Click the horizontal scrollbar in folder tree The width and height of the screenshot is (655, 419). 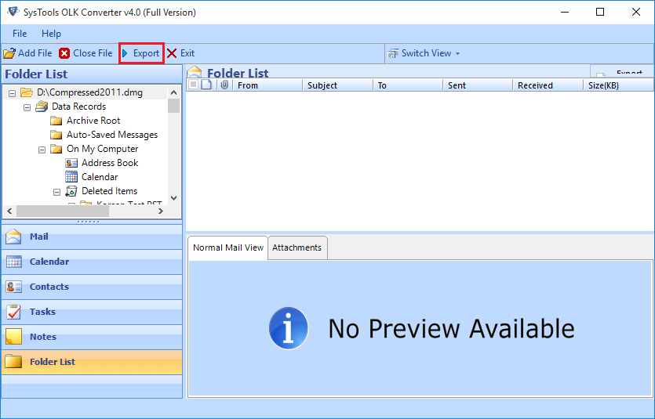click(x=63, y=211)
